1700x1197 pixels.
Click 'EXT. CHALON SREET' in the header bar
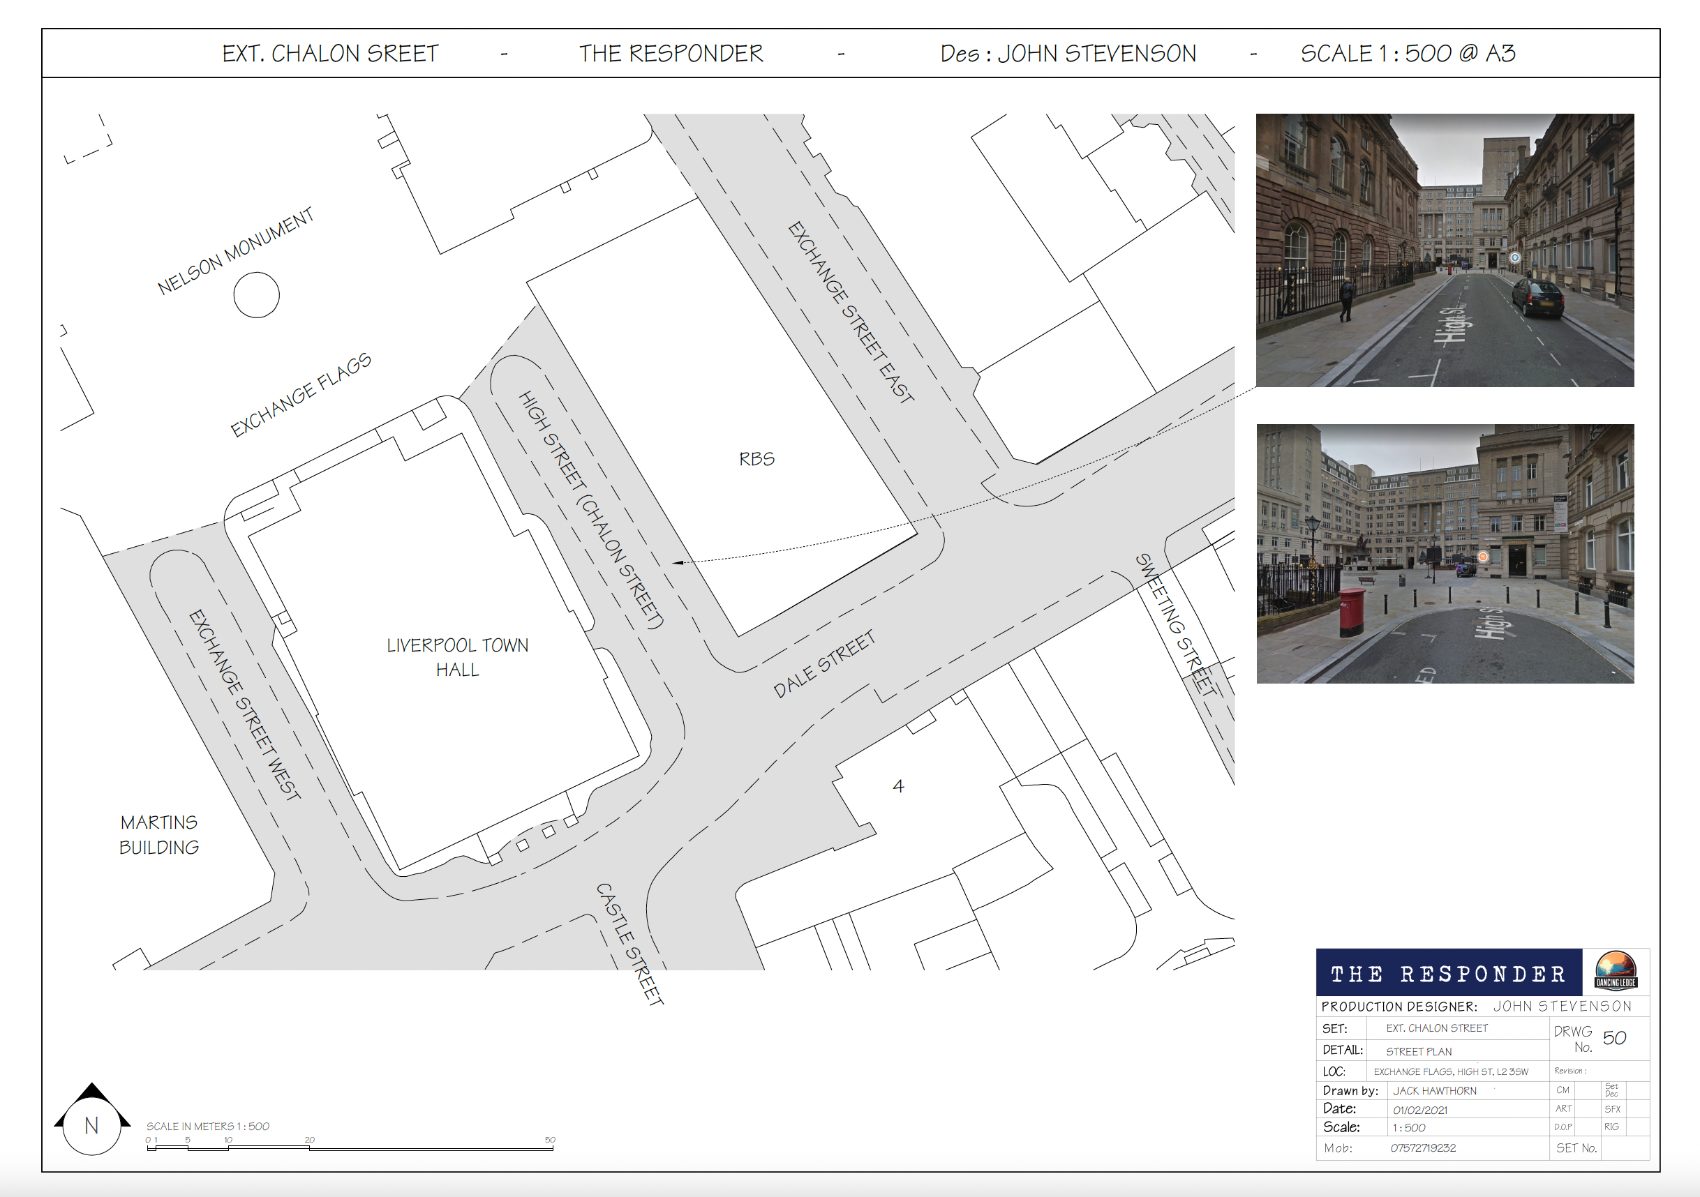coord(330,53)
